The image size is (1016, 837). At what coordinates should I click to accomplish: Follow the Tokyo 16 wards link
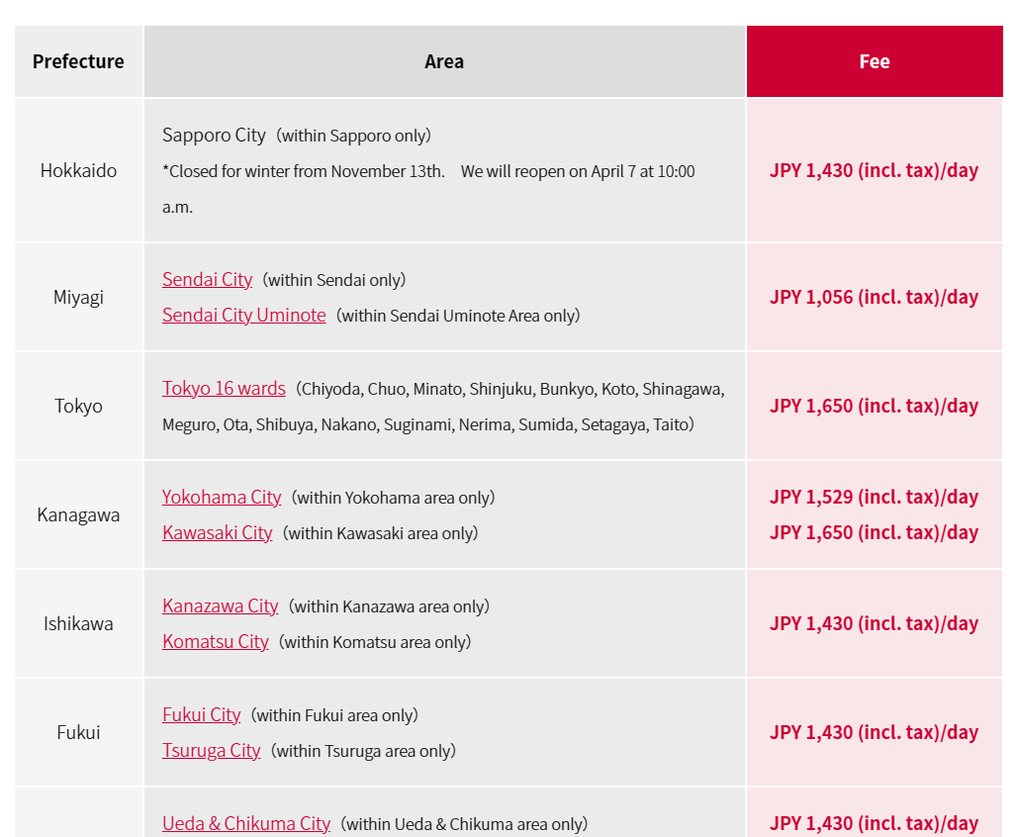click(x=224, y=388)
